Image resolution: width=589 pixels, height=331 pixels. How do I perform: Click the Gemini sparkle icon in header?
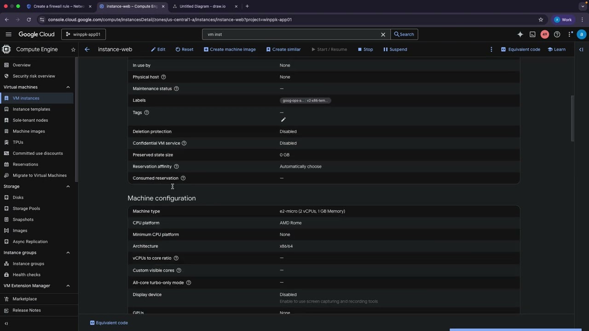[x=520, y=34]
